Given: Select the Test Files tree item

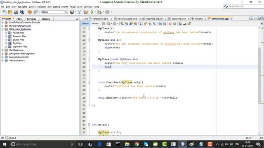Looking at the screenshot, I should click(17, 43).
